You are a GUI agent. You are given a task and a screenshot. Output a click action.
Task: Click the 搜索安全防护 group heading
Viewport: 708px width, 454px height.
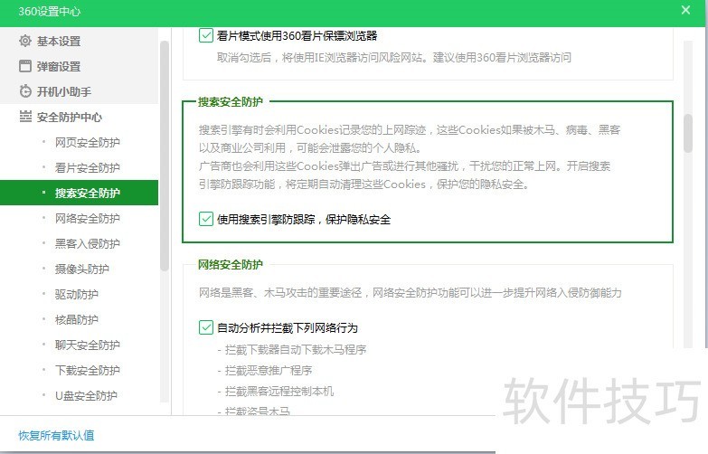tap(231, 101)
